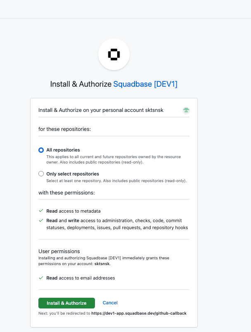Viewport: 251px width, 332px height.
Task: Click the checkmark beside metadata permission
Action: pos(41,211)
